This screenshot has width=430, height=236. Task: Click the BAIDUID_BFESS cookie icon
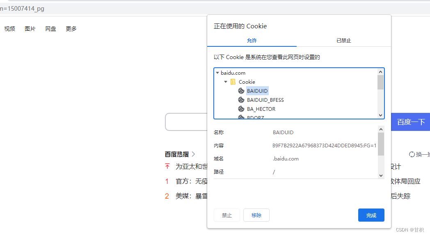[x=241, y=100]
